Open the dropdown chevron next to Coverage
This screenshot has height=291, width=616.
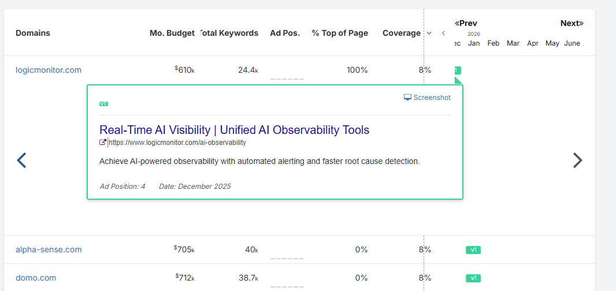(429, 33)
